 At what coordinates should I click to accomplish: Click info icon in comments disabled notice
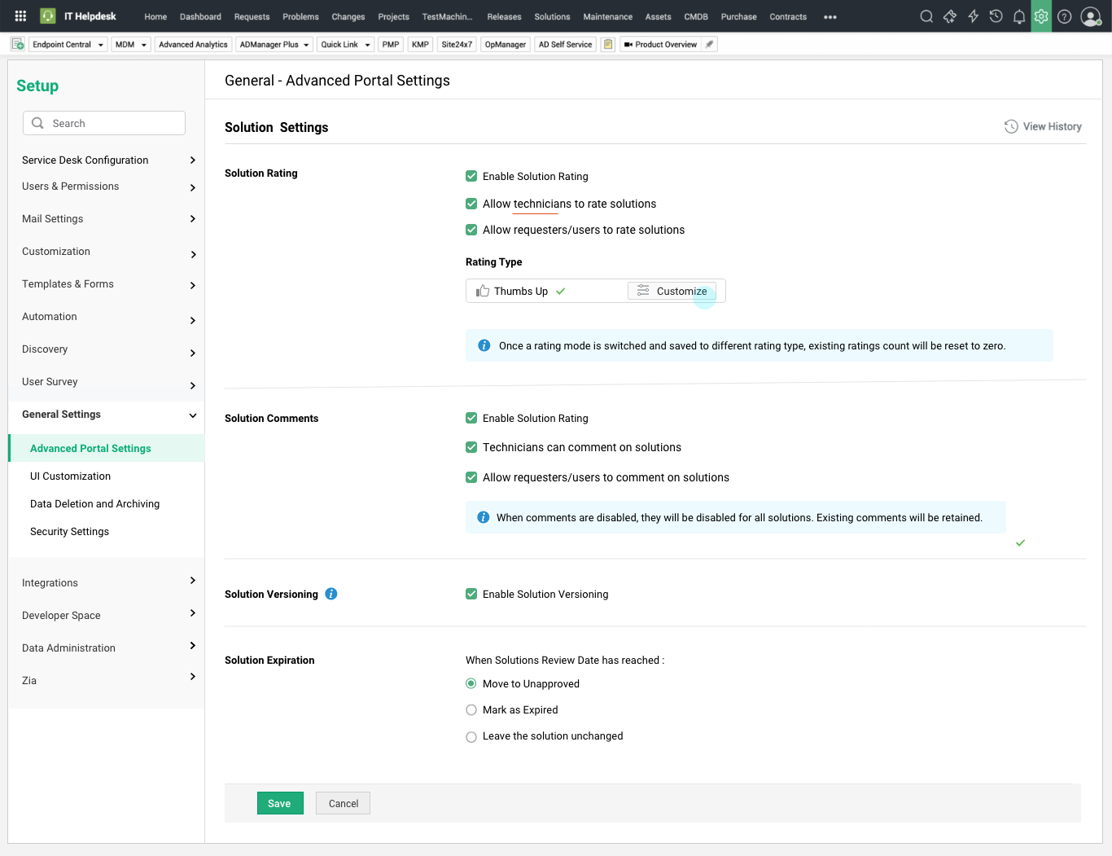[x=484, y=517]
